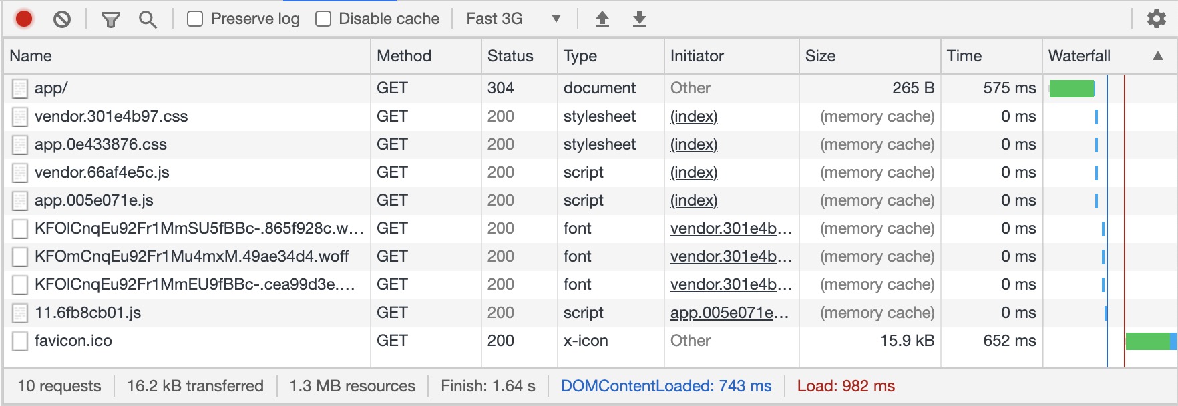Viewport: 1178px width, 406px height.
Task: Select the favicon.ico request
Action: tap(73, 341)
